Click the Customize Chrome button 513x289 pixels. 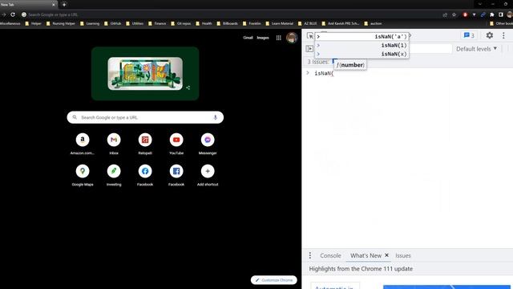[274, 280]
